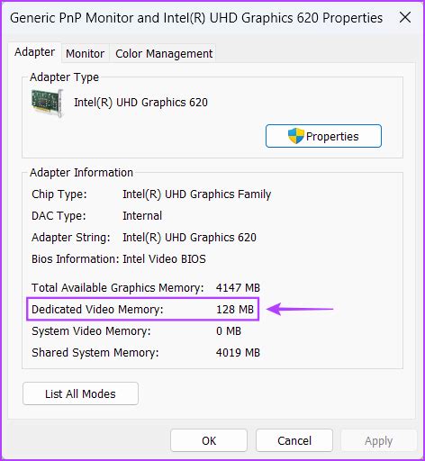Viewport: 425px width, 461px height.
Task: Click the greyed-out Apply button
Action: coord(378,440)
